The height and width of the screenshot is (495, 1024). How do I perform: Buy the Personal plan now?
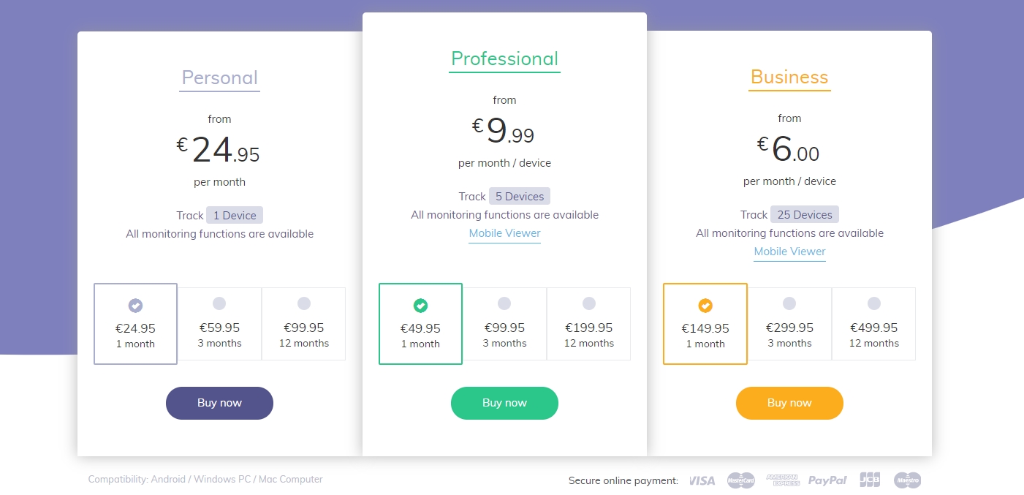[x=219, y=403]
